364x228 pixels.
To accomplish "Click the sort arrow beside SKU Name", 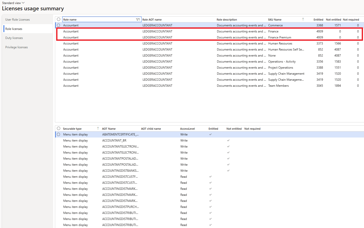I will click(303, 19).
